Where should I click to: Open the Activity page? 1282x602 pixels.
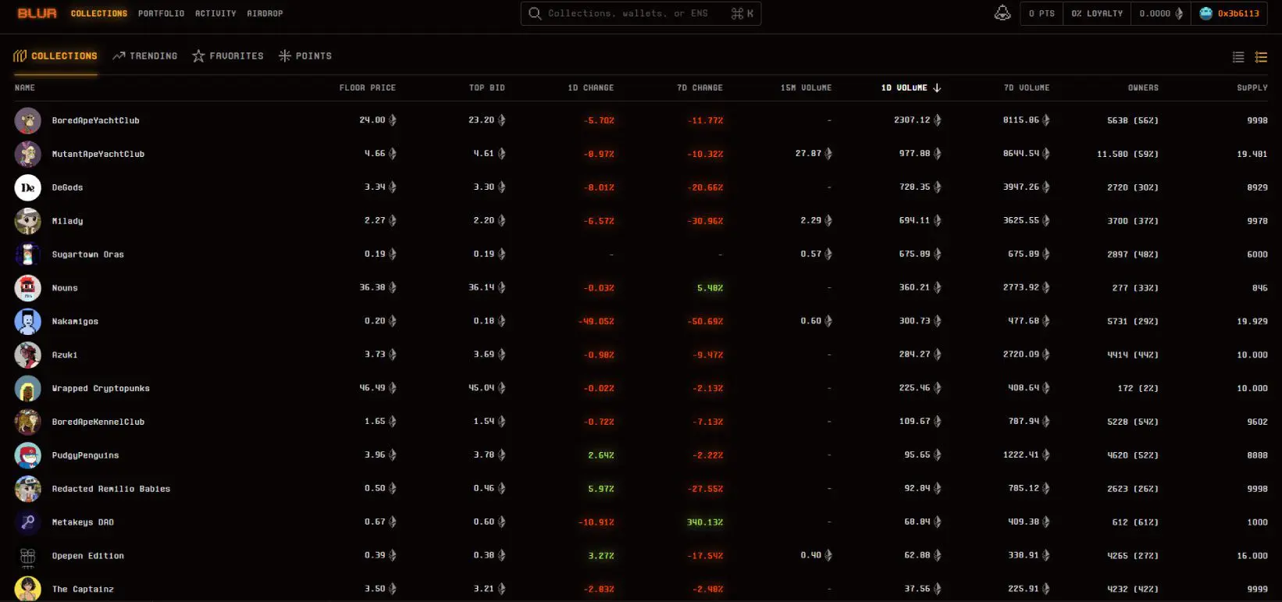[x=215, y=13]
